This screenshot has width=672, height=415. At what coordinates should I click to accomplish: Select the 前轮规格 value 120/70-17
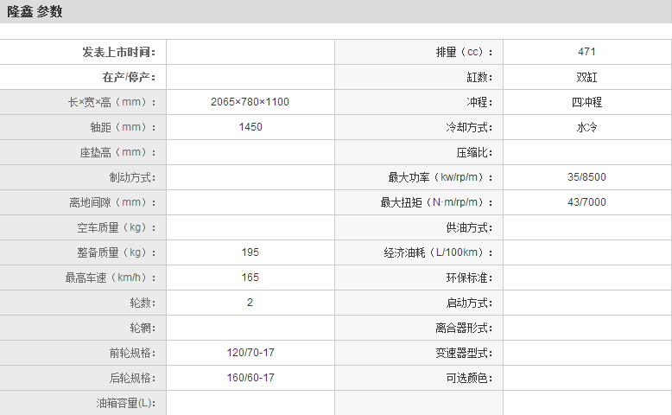[250, 353]
